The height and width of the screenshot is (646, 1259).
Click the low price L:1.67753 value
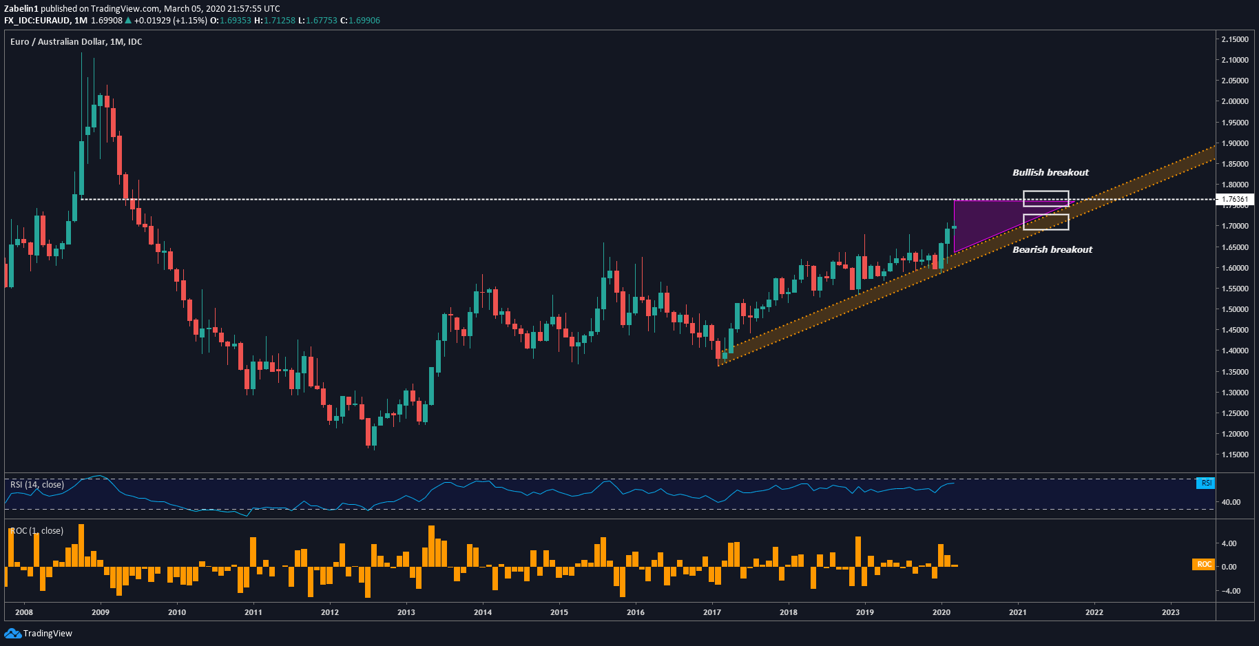[318, 21]
